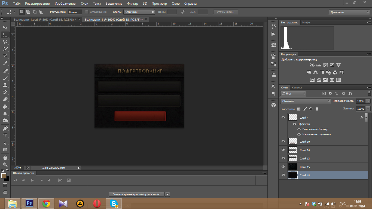The width and height of the screenshot is (372, 209).
Task: Toggle the Наложение градиента effect visibility
Action: coord(299,134)
